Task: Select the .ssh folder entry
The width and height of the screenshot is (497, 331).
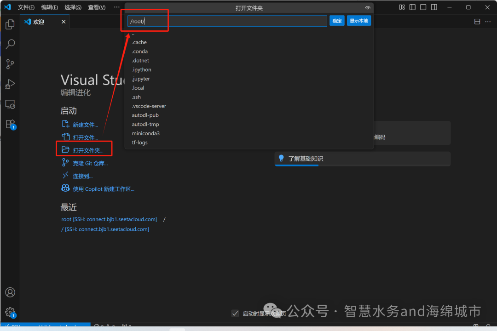Action: tap(249, 97)
